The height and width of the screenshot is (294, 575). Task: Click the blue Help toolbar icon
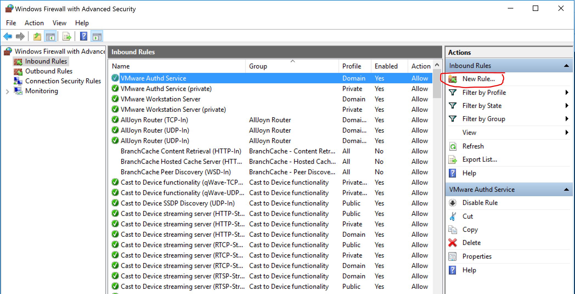84,36
